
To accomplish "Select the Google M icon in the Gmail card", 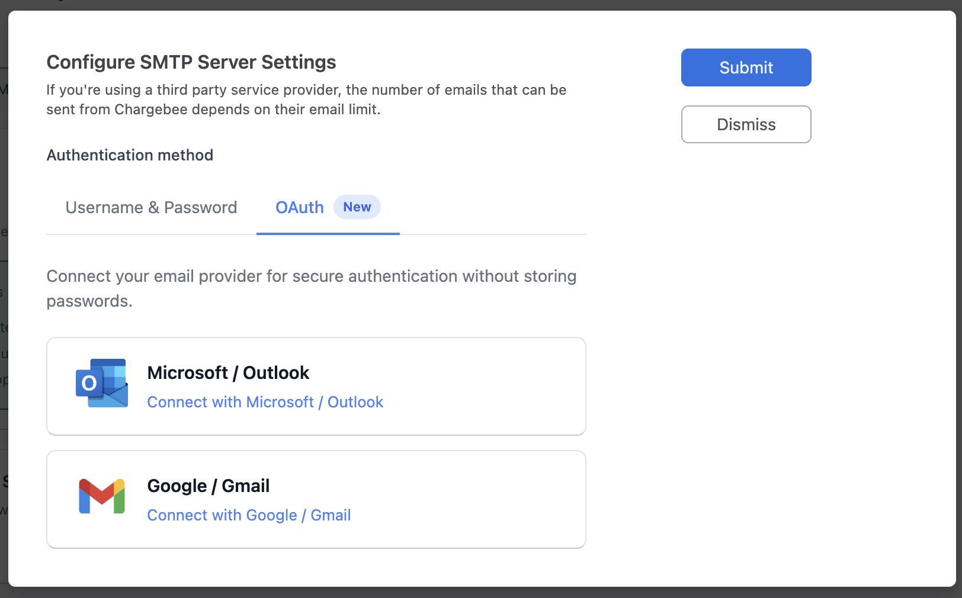I will [101, 496].
